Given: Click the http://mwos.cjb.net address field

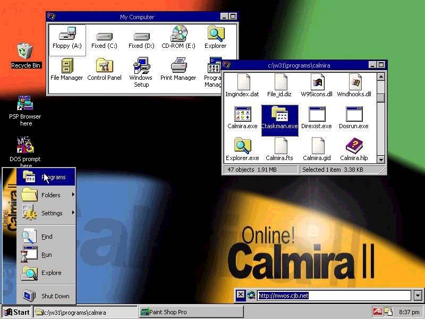Looking at the screenshot, I should (334, 296).
